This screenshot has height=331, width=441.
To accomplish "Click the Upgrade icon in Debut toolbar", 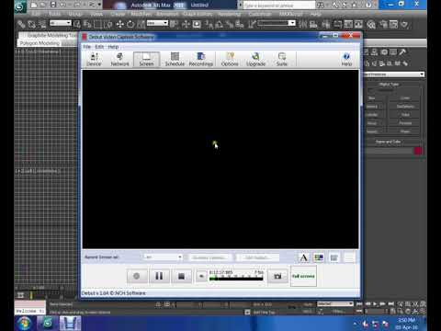I will [255, 60].
